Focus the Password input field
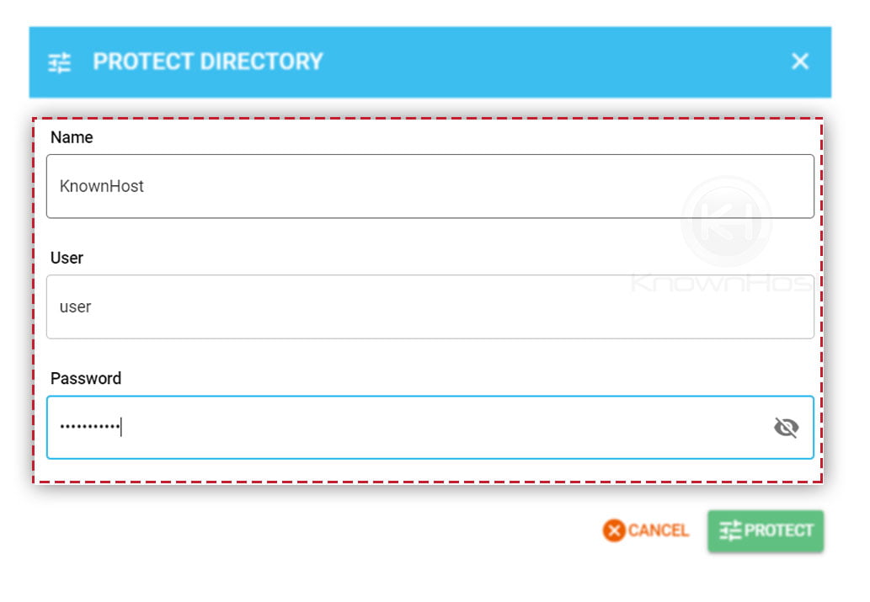870x602 pixels. (x=430, y=427)
